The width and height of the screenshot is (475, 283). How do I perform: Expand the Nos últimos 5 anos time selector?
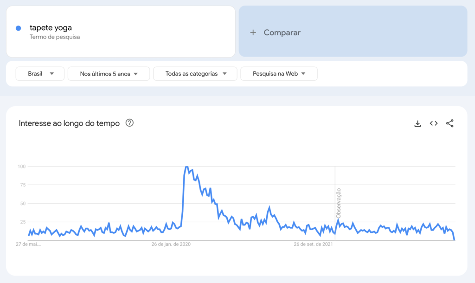pyautogui.click(x=108, y=73)
